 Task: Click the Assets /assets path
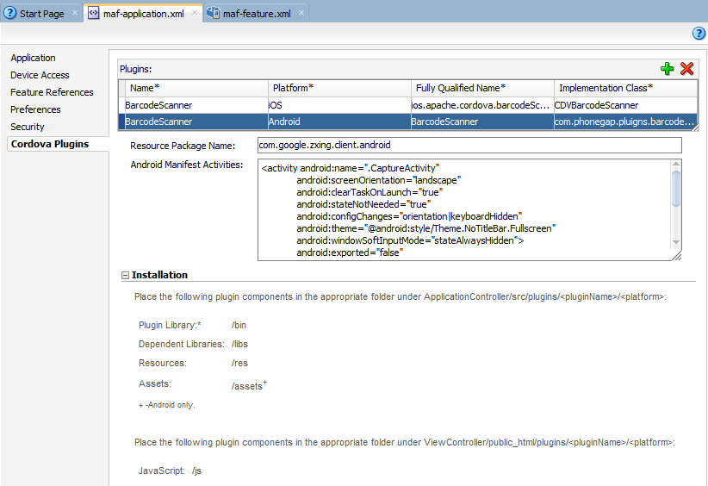coord(247,386)
